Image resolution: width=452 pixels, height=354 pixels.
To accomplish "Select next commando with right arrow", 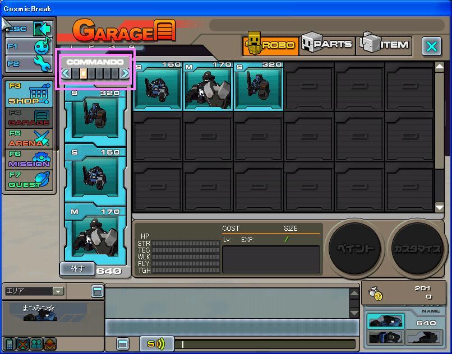I will click(124, 73).
